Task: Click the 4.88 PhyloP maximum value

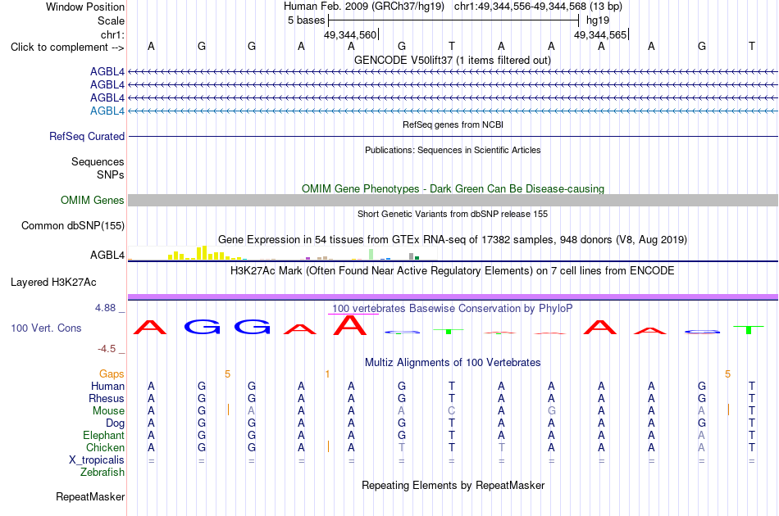Action: coord(105,308)
